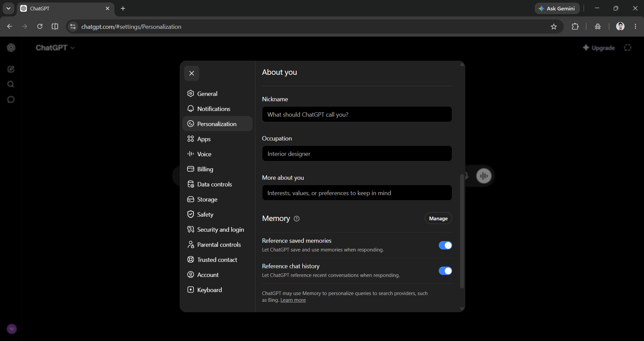
Task: Click the voice mode waveform button
Action: coord(484,176)
